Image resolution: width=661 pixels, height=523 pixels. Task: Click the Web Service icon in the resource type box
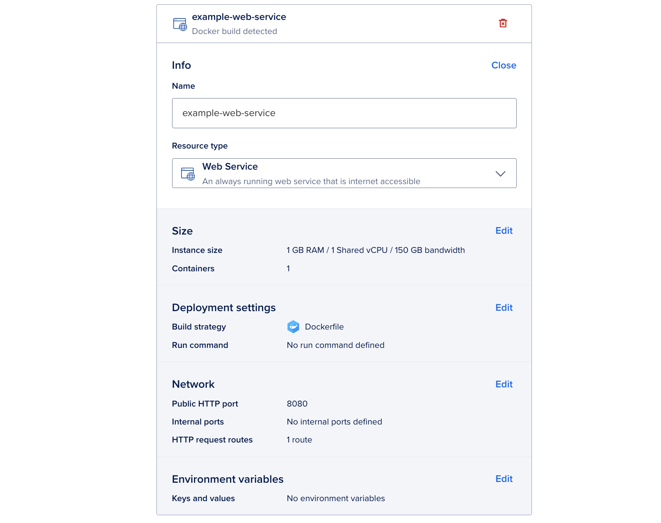click(x=188, y=174)
